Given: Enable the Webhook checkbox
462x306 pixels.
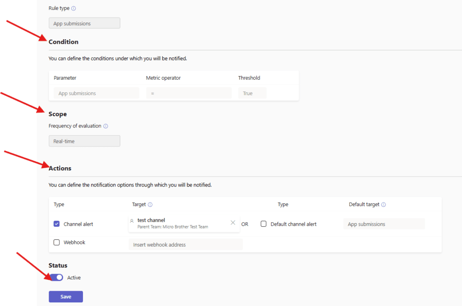Looking at the screenshot, I should click(56, 242).
